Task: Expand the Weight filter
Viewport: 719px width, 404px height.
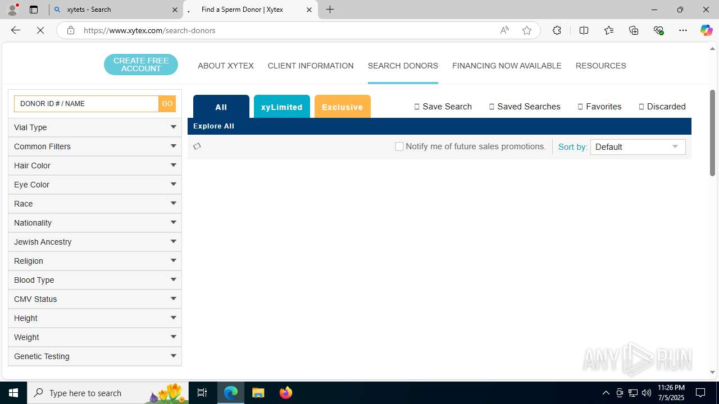Action: [95, 337]
